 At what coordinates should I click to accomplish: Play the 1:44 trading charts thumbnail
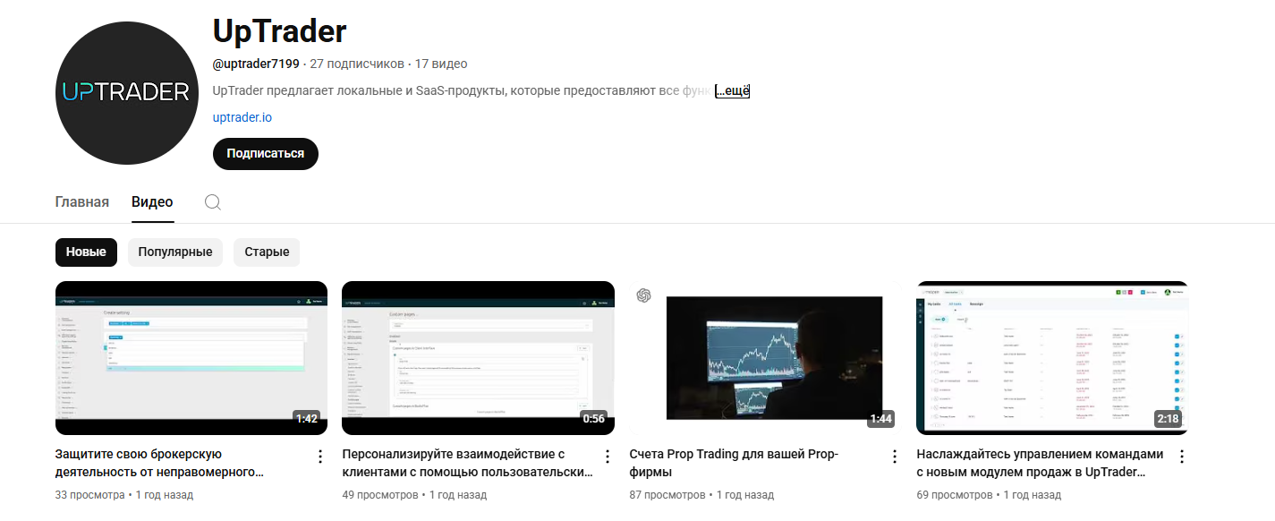click(766, 358)
